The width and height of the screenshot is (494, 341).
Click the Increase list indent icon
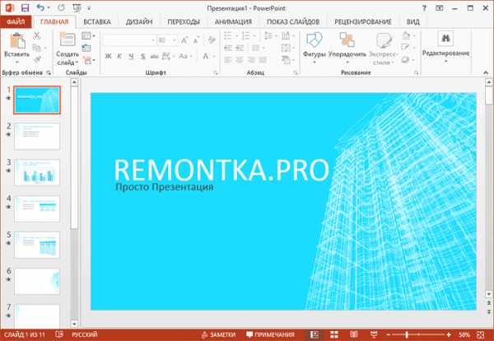point(240,48)
